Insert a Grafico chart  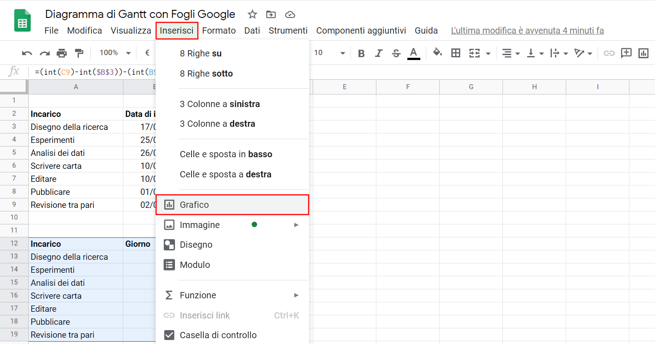232,205
